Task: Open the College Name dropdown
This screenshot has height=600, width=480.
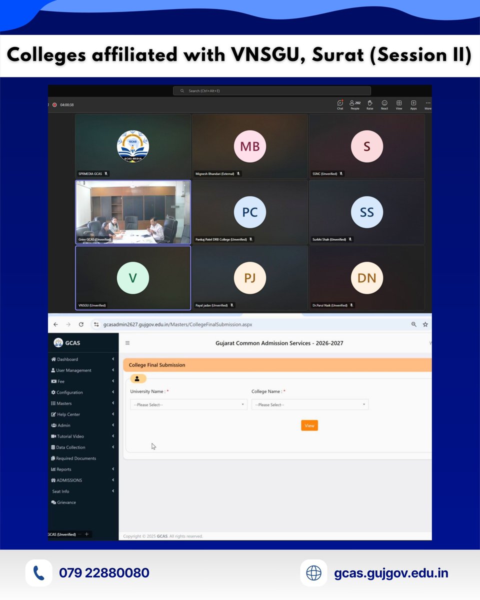Action: click(x=310, y=404)
